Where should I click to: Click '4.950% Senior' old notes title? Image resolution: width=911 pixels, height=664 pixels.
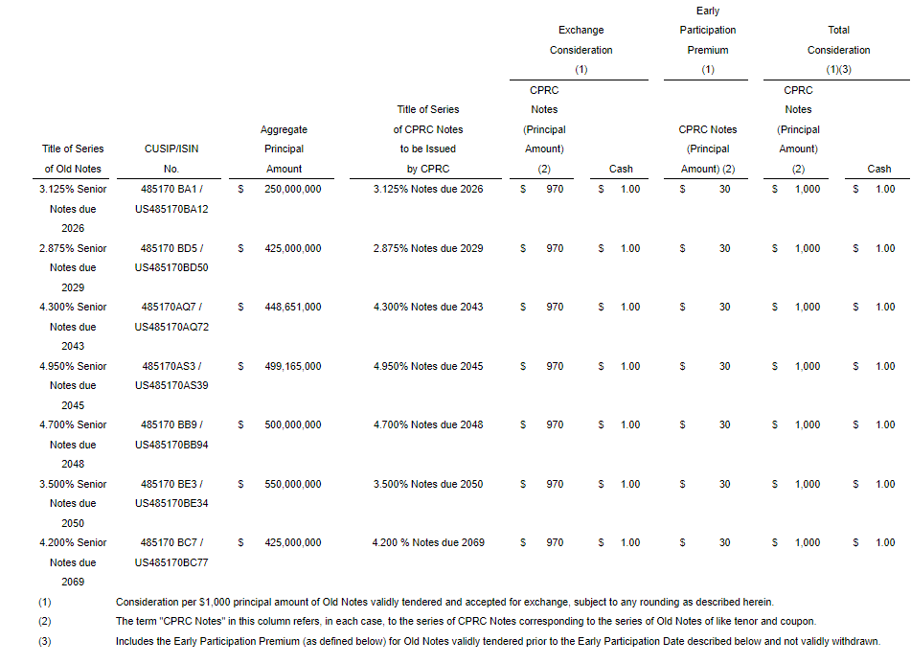coord(73,366)
